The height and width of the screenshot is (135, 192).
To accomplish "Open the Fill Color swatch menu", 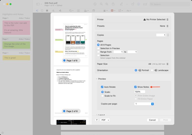I will [x=120, y=11].
